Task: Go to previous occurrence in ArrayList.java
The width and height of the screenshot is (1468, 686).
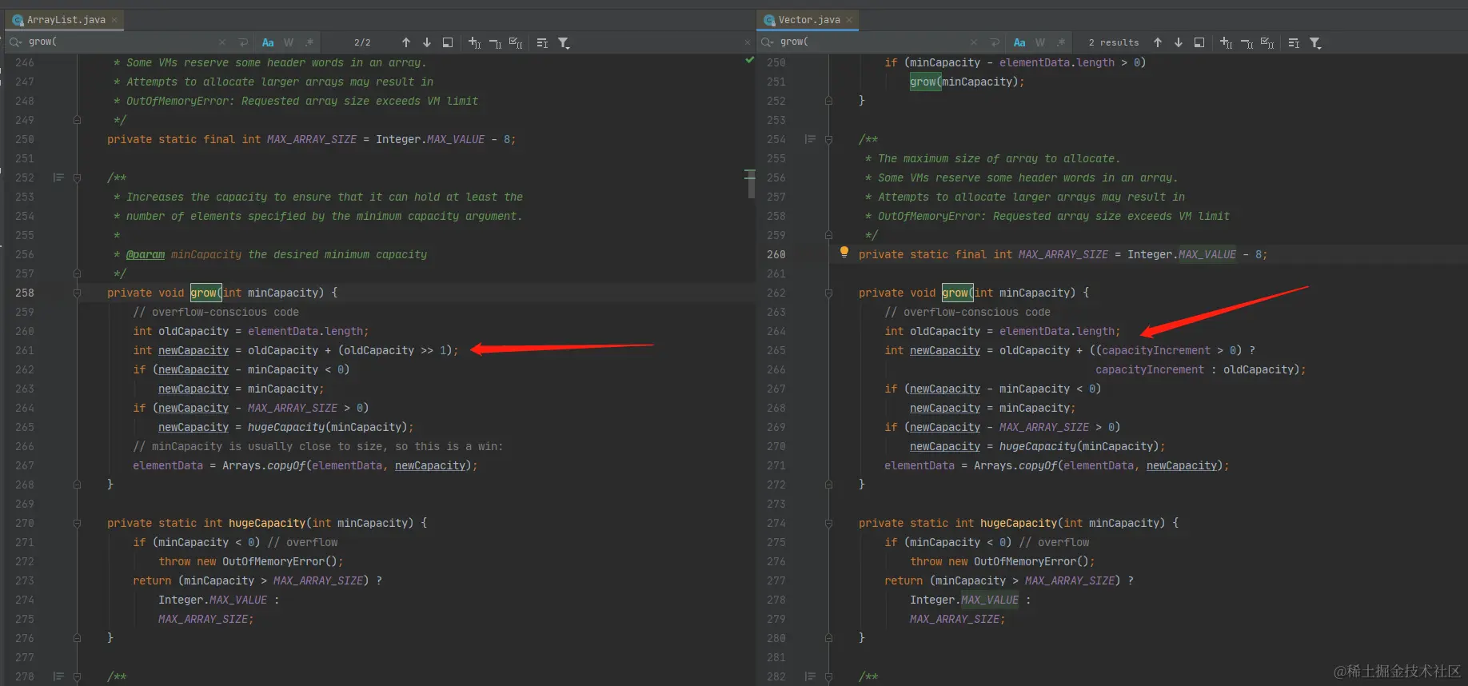Action: [406, 42]
